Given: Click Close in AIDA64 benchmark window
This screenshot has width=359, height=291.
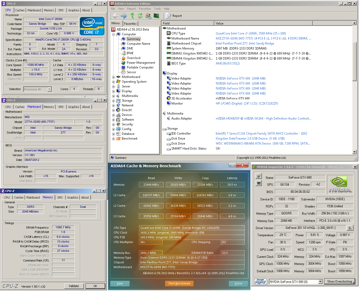Looking at the screenshot, I should tap(238, 283).
